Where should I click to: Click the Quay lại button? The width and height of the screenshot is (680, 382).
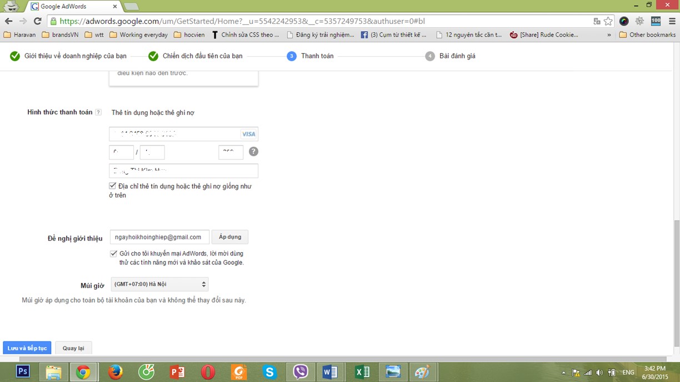coord(73,348)
